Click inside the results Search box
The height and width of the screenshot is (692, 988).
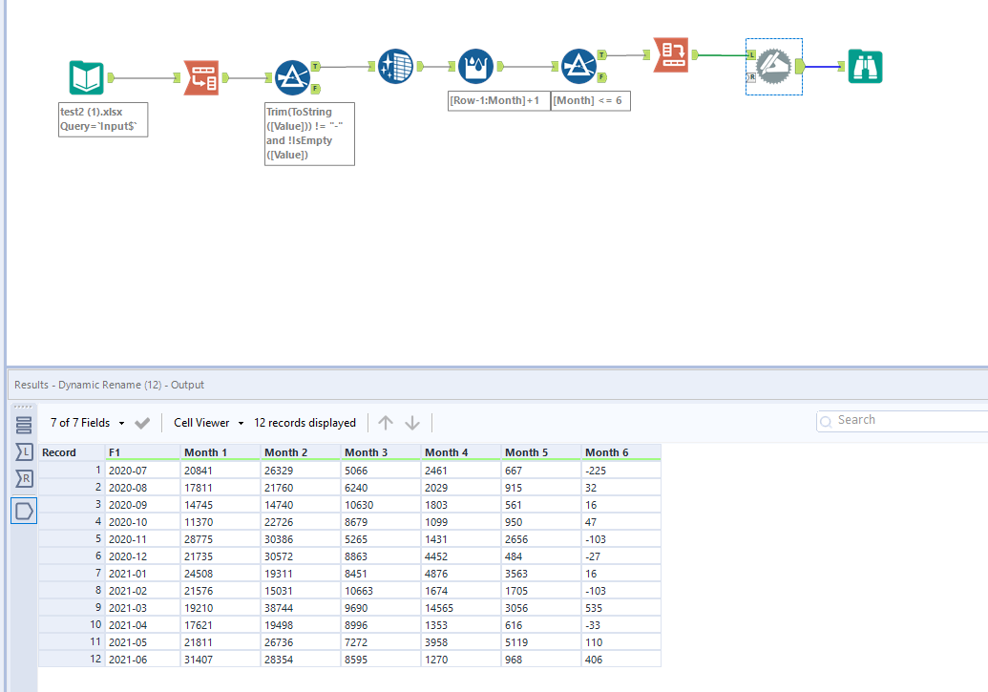[902, 420]
